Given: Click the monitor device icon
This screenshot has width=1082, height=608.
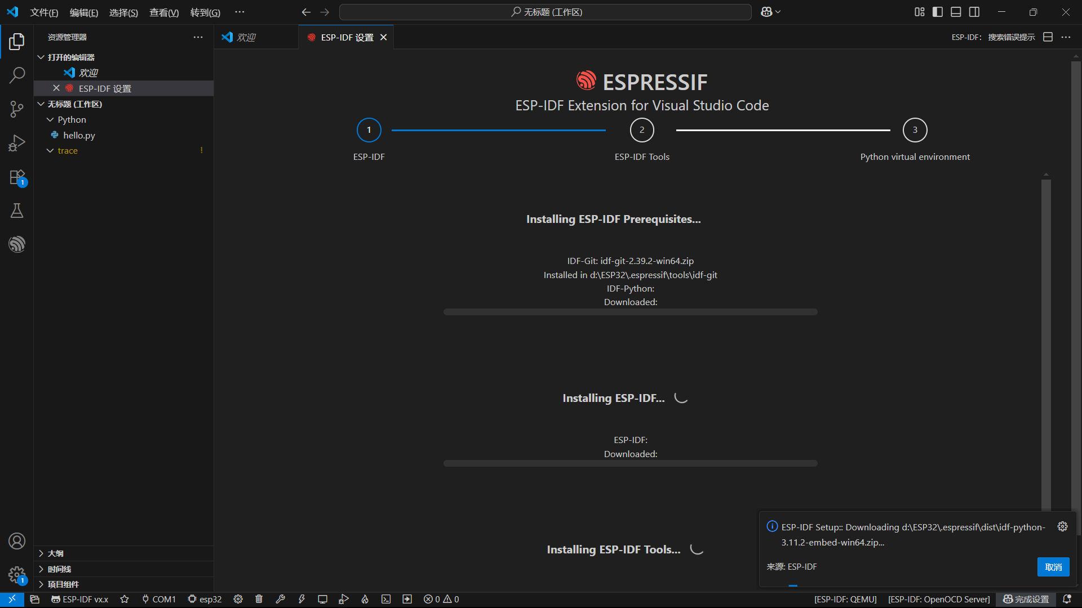Looking at the screenshot, I should (322, 600).
